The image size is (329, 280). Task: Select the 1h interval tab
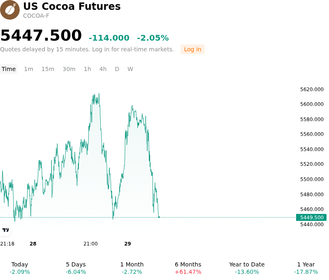(x=88, y=69)
